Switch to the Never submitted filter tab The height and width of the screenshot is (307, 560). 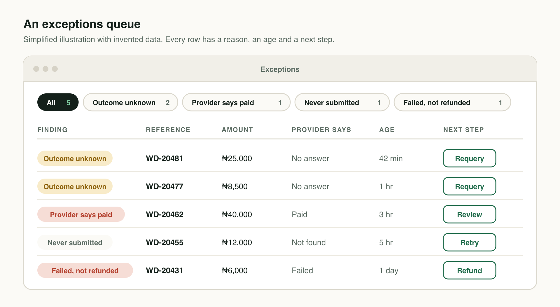click(x=342, y=102)
